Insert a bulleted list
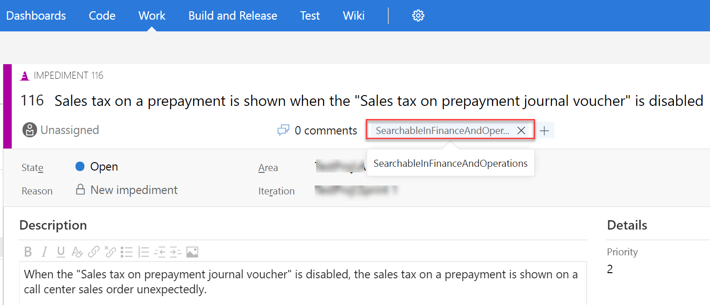The image size is (710, 305). [x=127, y=252]
